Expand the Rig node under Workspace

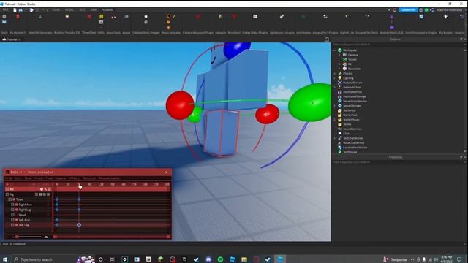point(339,64)
